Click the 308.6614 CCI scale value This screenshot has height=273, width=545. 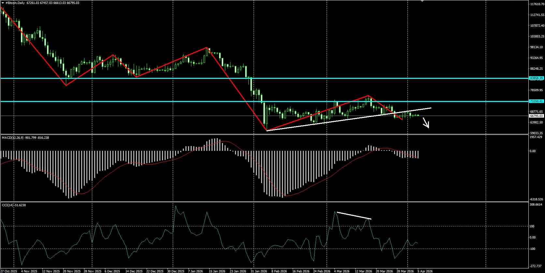537,205
